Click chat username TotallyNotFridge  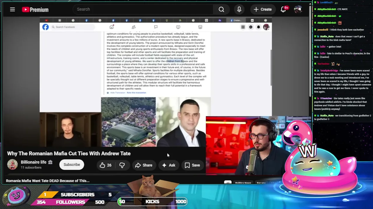pyautogui.click(x=329, y=71)
